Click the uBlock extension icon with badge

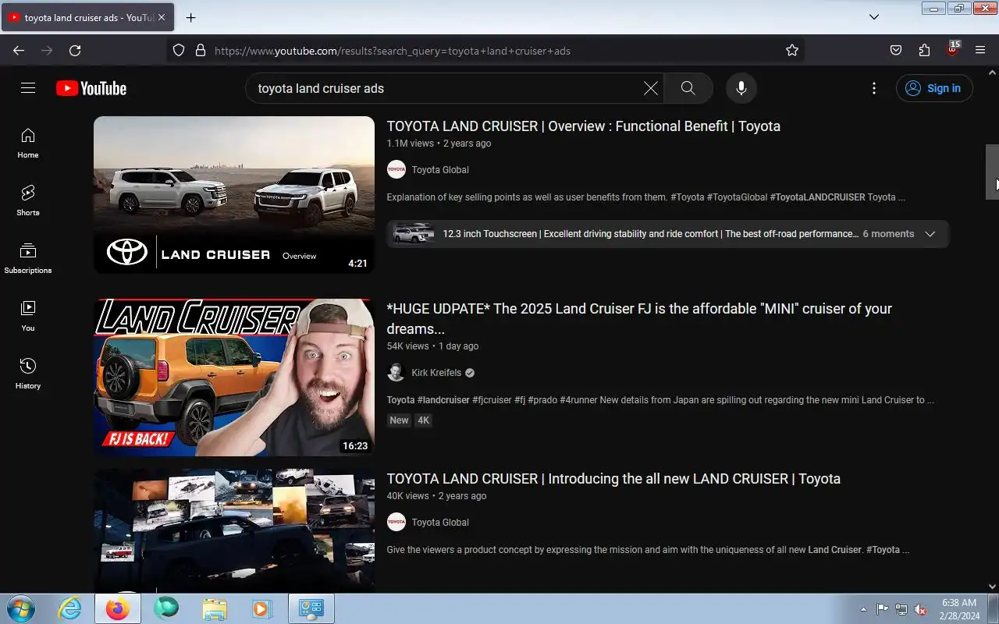952,49
